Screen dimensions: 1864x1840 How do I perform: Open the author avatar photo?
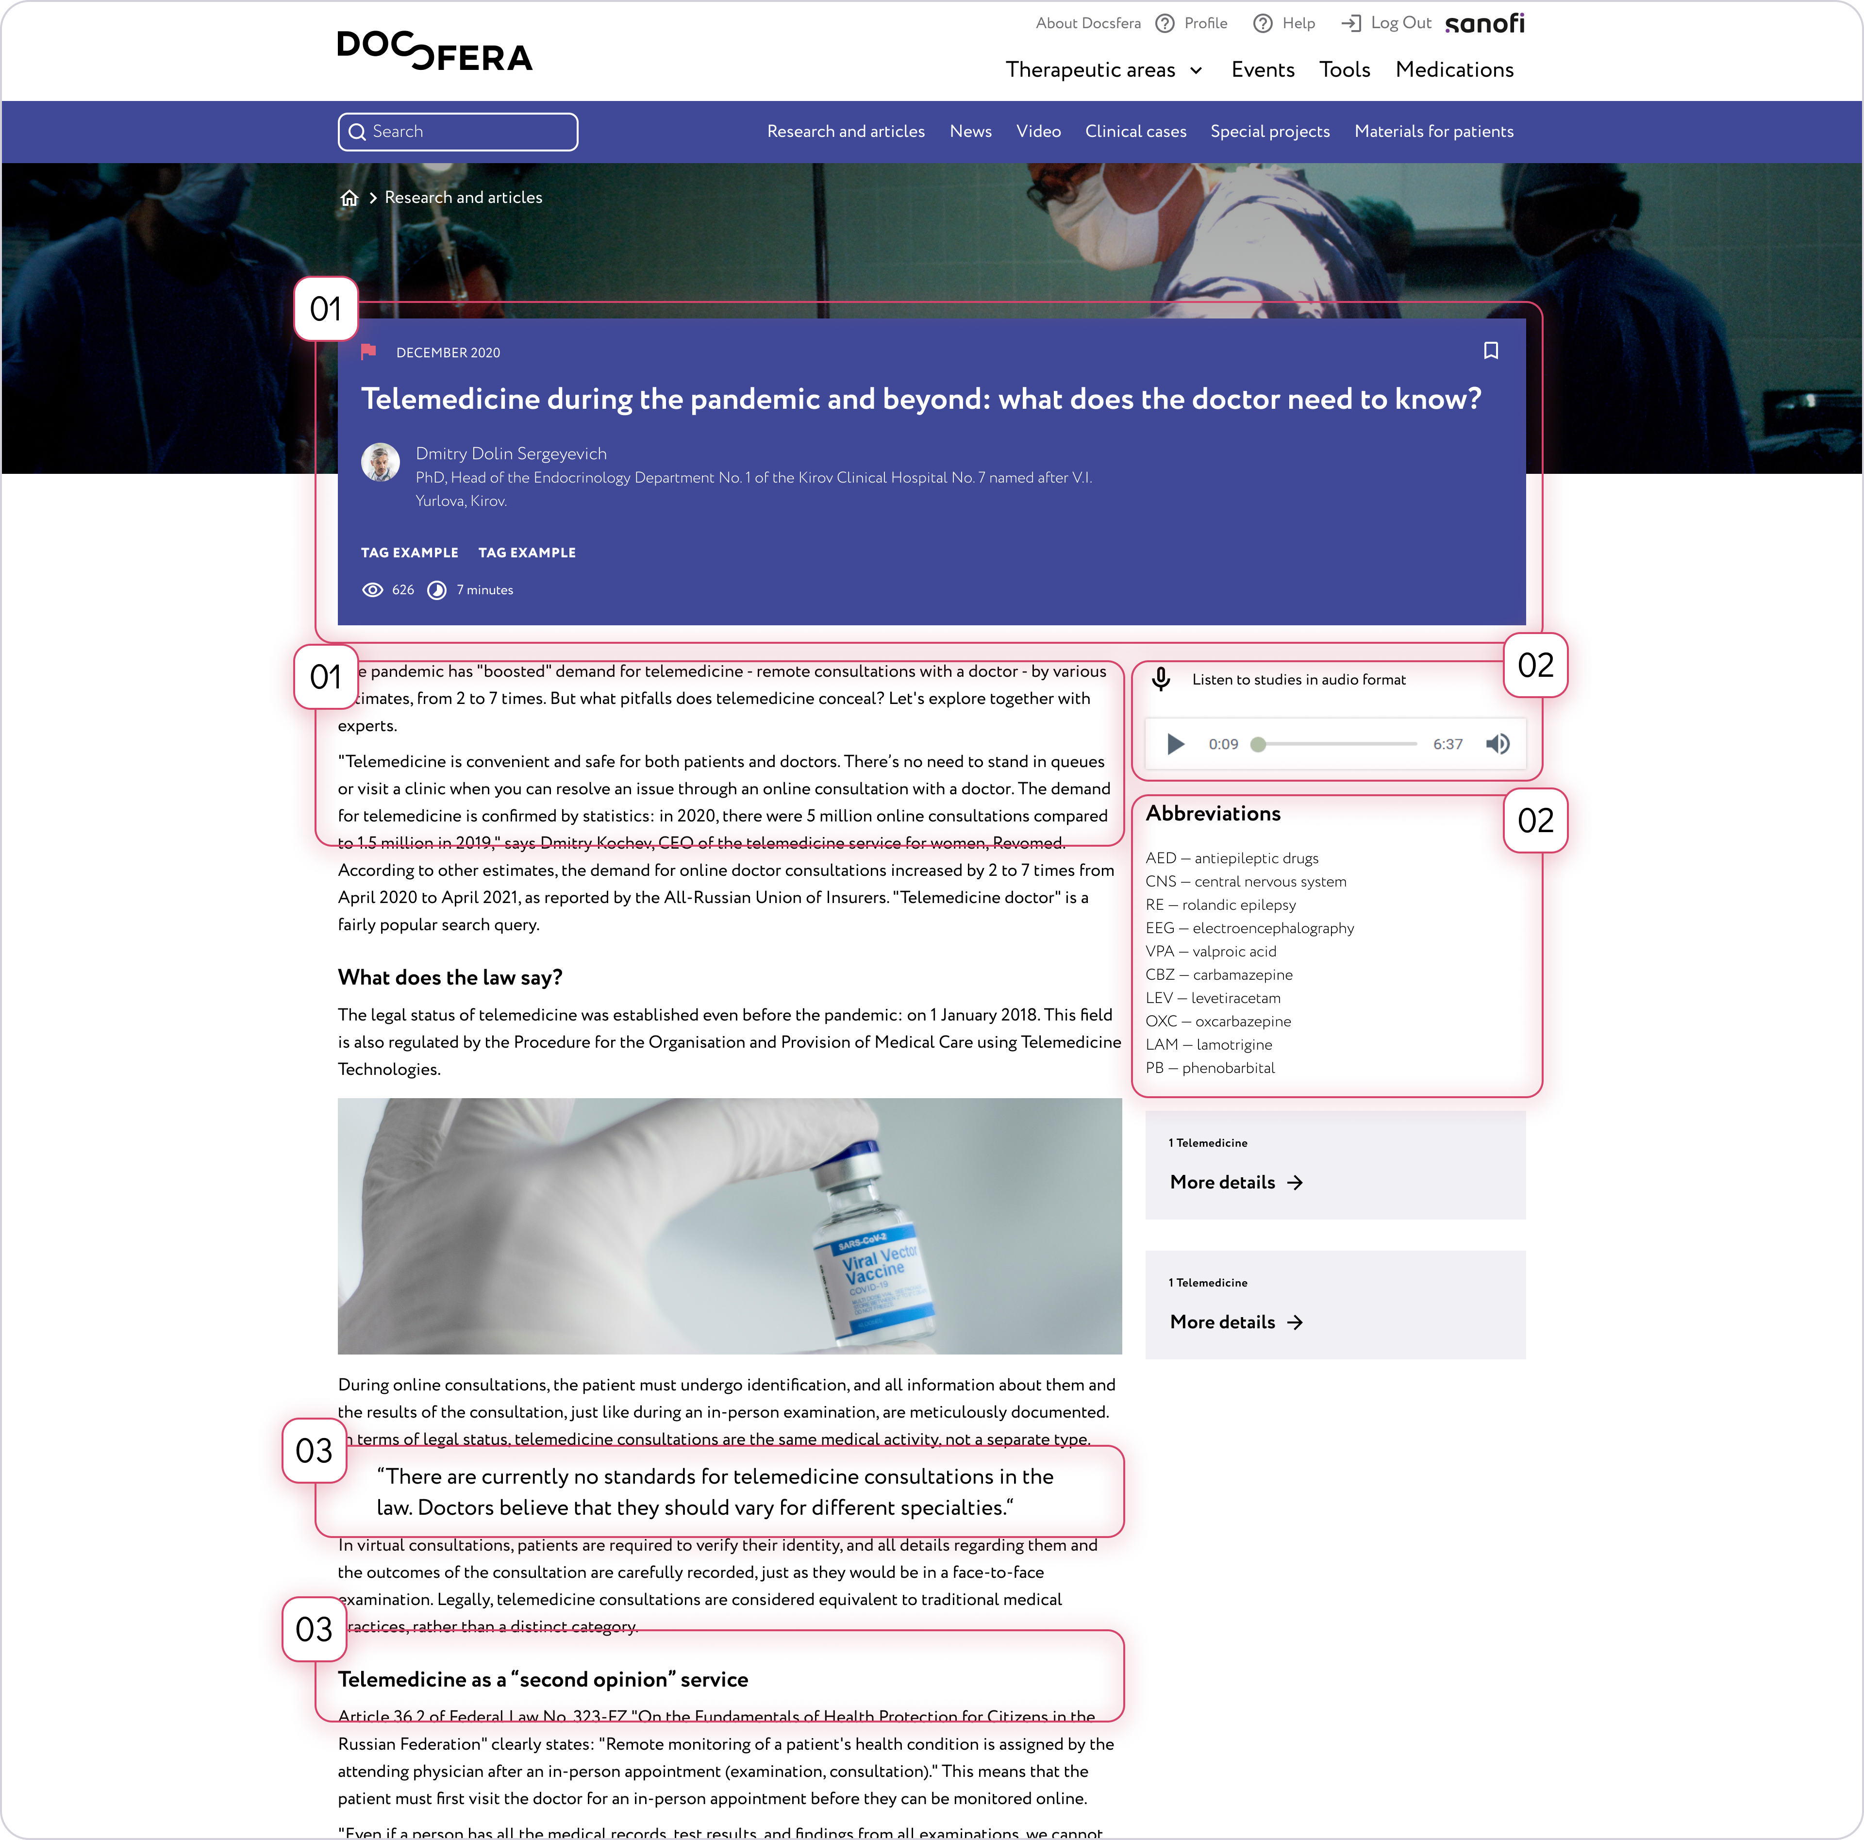tap(380, 462)
